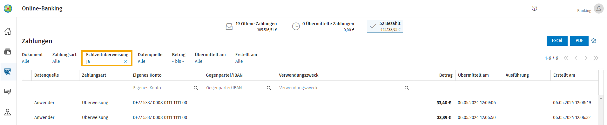The width and height of the screenshot is (607, 125).
Task: Open the help question mark icon
Action: coord(534,8)
